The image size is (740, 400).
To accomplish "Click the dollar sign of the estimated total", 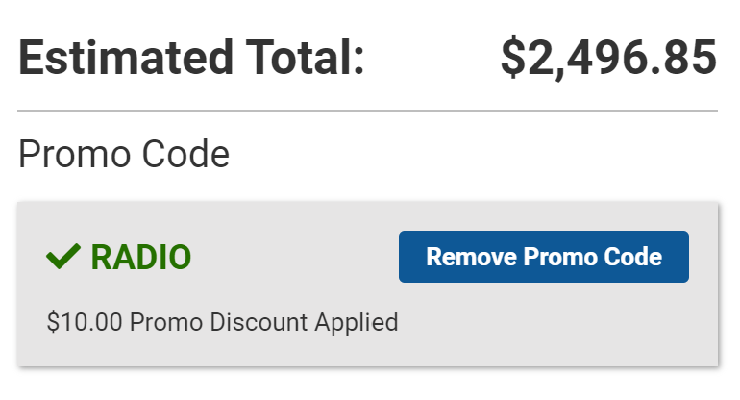I will click(513, 60).
